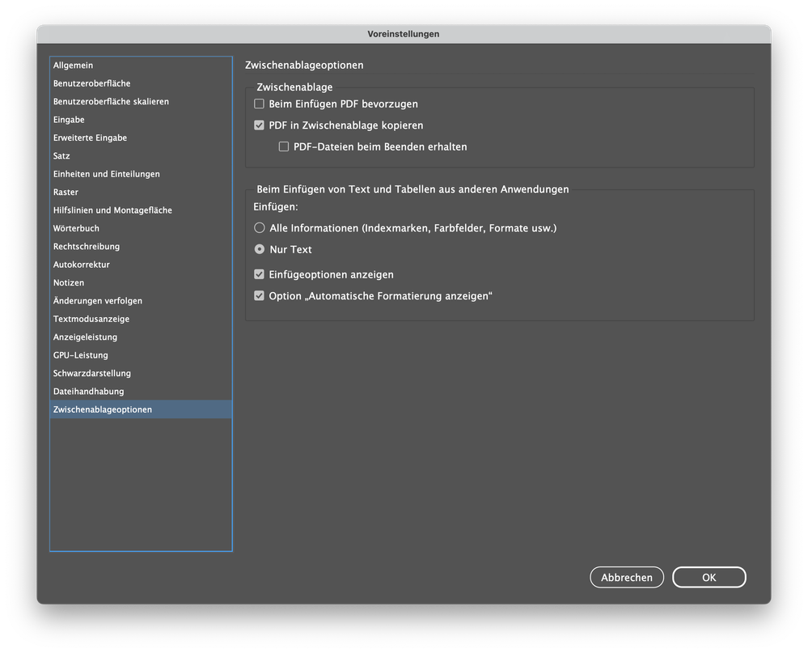The width and height of the screenshot is (808, 653).
Task: Toggle 'Automatische Formatierung anzeigen' option checkbox
Action: click(x=260, y=296)
